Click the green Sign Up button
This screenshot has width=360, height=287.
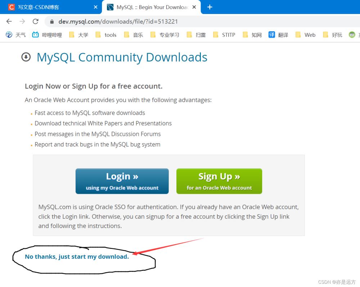click(x=219, y=181)
